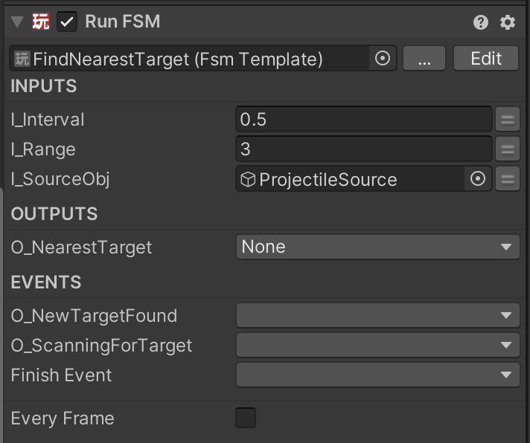Click the I_Interval value field
The height and width of the screenshot is (443, 530).
pyautogui.click(x=364, y=119)
